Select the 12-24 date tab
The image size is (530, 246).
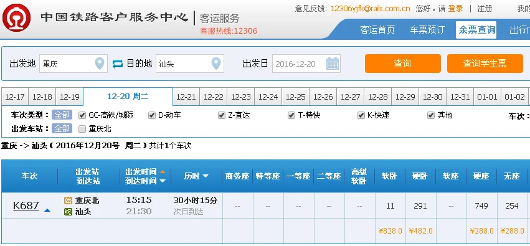pyautogui.click(x=268, y=97)
